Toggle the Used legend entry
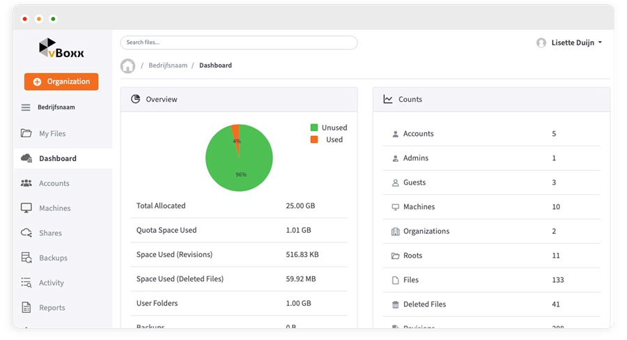 (x=328, y=139)
